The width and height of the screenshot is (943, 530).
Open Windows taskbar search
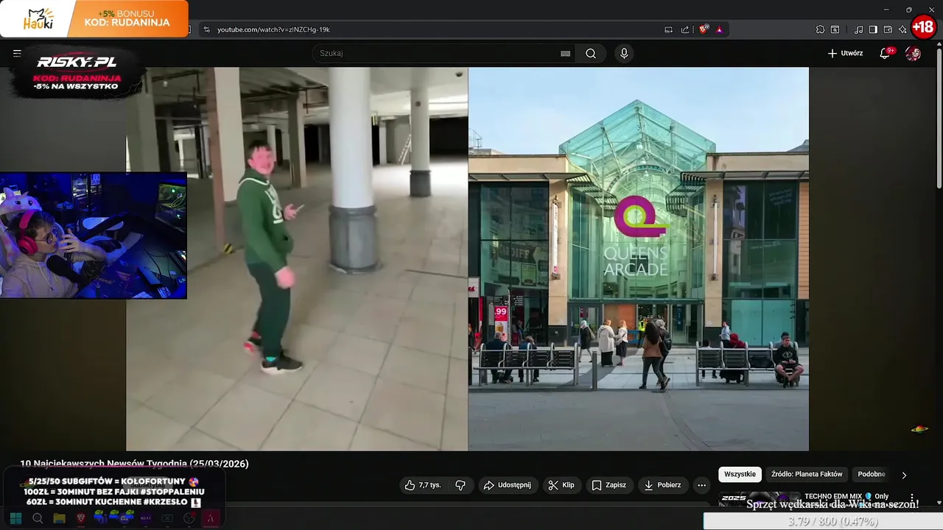38,518
